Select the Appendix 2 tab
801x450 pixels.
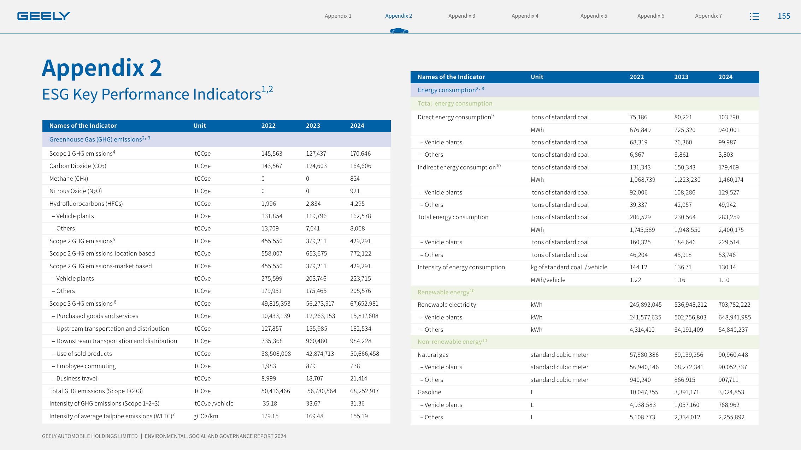point(399,16)
